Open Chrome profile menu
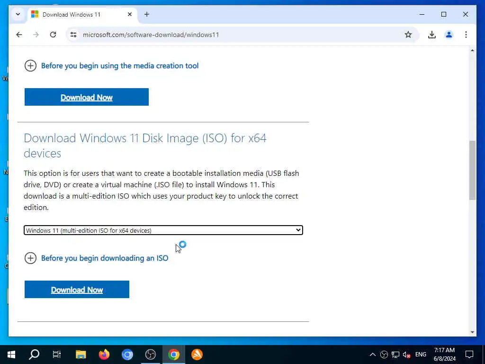 pyautogui.click(x=449, y=35)
